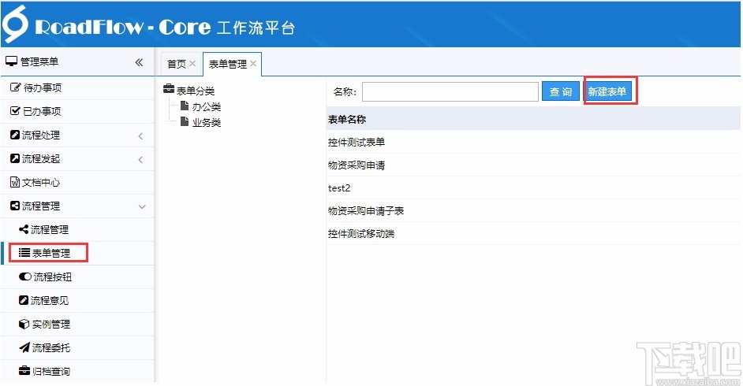Click the 管理菜单 header label
The height and width of the screenshot is (386, 743).
[39, 61]
